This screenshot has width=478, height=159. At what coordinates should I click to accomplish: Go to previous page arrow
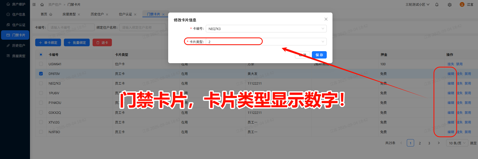pos(401,143)
